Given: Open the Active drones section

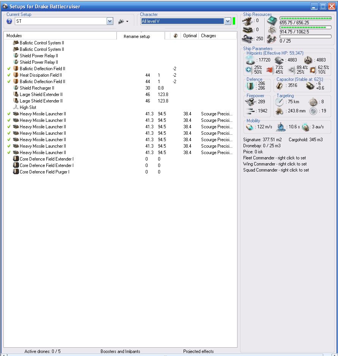Looking at the screenshot, I should coord(42,351).
